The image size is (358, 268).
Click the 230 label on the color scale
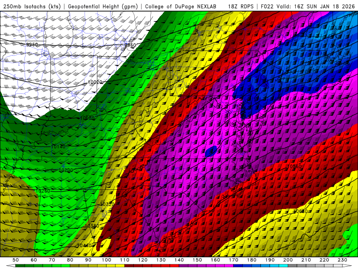click(x=342, y=260)
